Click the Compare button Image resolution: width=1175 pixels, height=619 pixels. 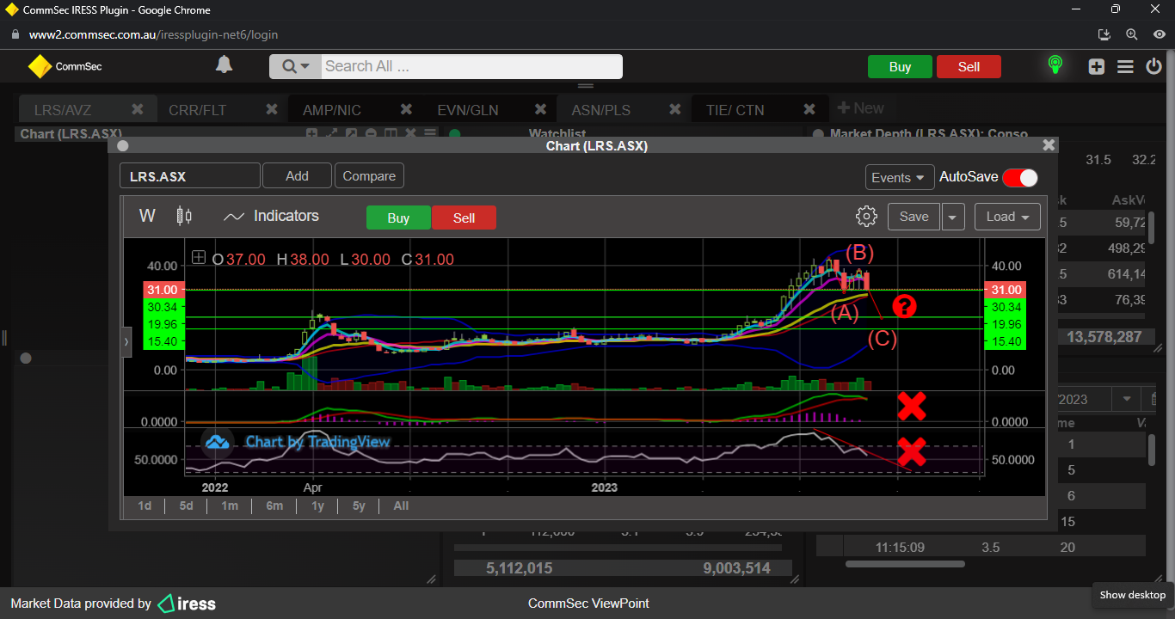click(369, 175)
